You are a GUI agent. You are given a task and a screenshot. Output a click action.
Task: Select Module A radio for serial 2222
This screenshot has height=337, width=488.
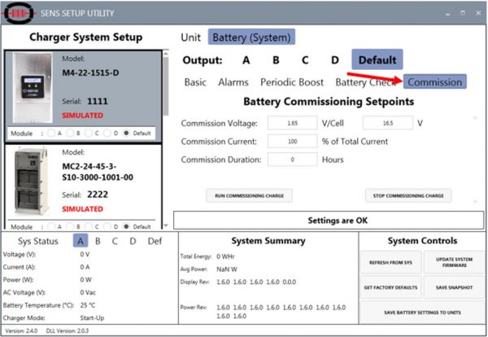click(x=51, y=227)
